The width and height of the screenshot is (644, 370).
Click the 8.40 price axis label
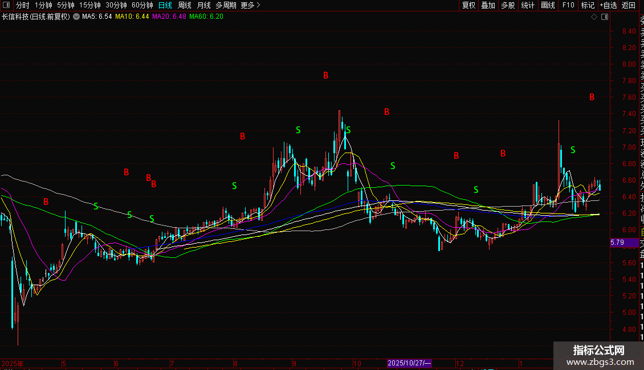[629, 31]
